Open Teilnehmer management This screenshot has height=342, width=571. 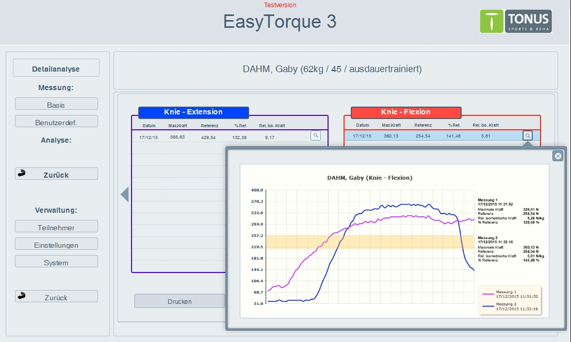coord(56,227)
